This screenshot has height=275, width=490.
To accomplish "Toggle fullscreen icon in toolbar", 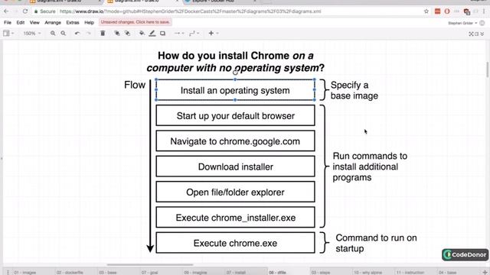I will [471, 34].
